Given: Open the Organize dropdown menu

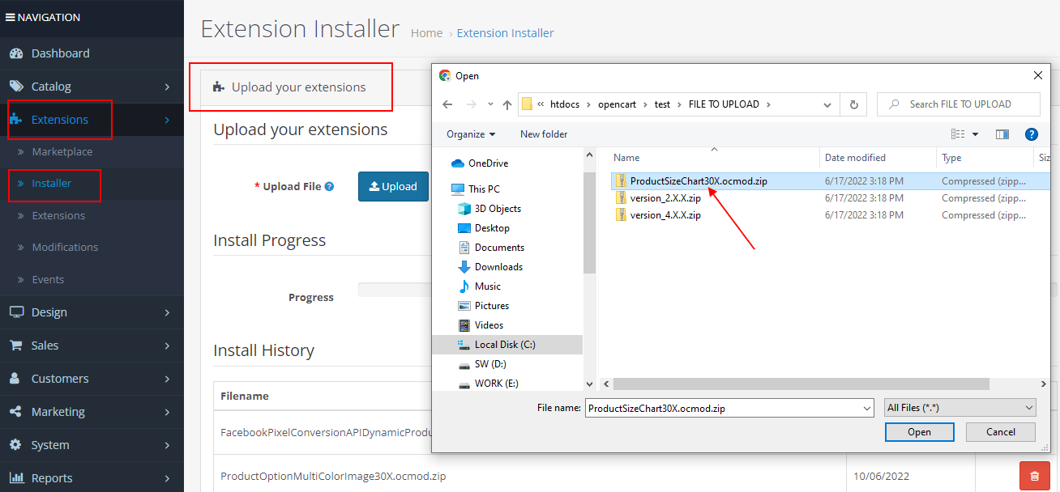Looking at the screenshot, I should [470, 134].
